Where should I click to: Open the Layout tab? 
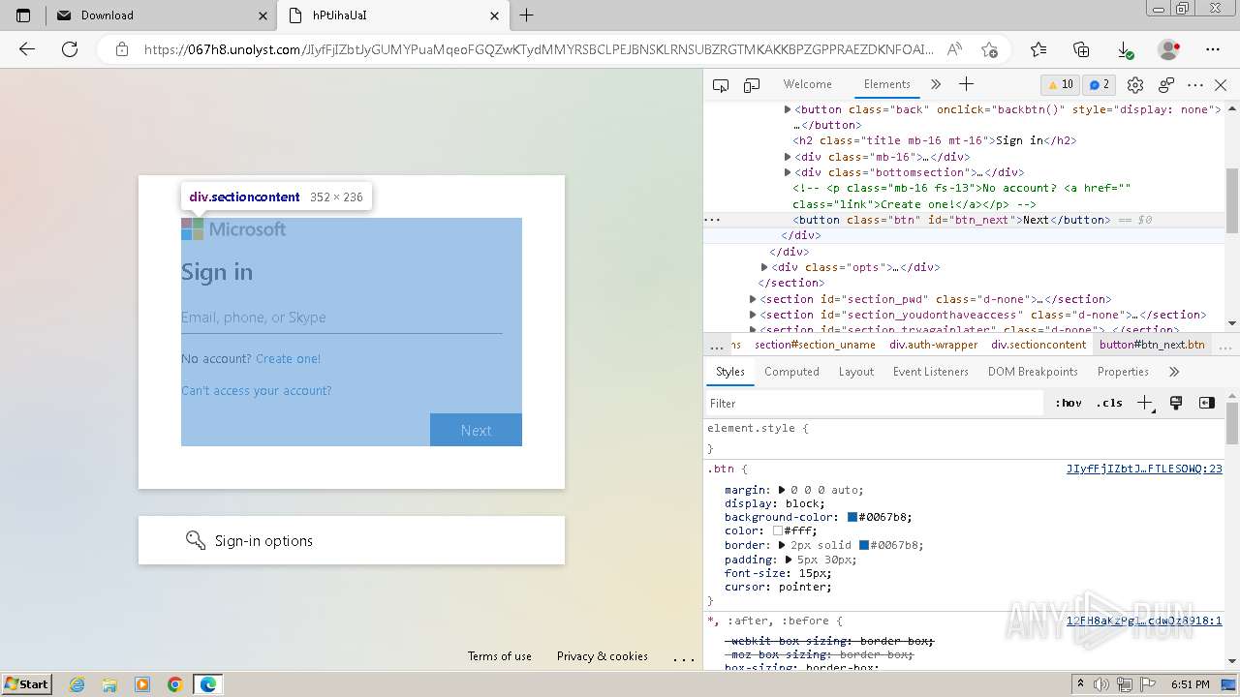coord(855,372)
